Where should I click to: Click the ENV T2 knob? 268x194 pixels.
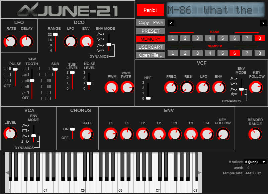143,134
